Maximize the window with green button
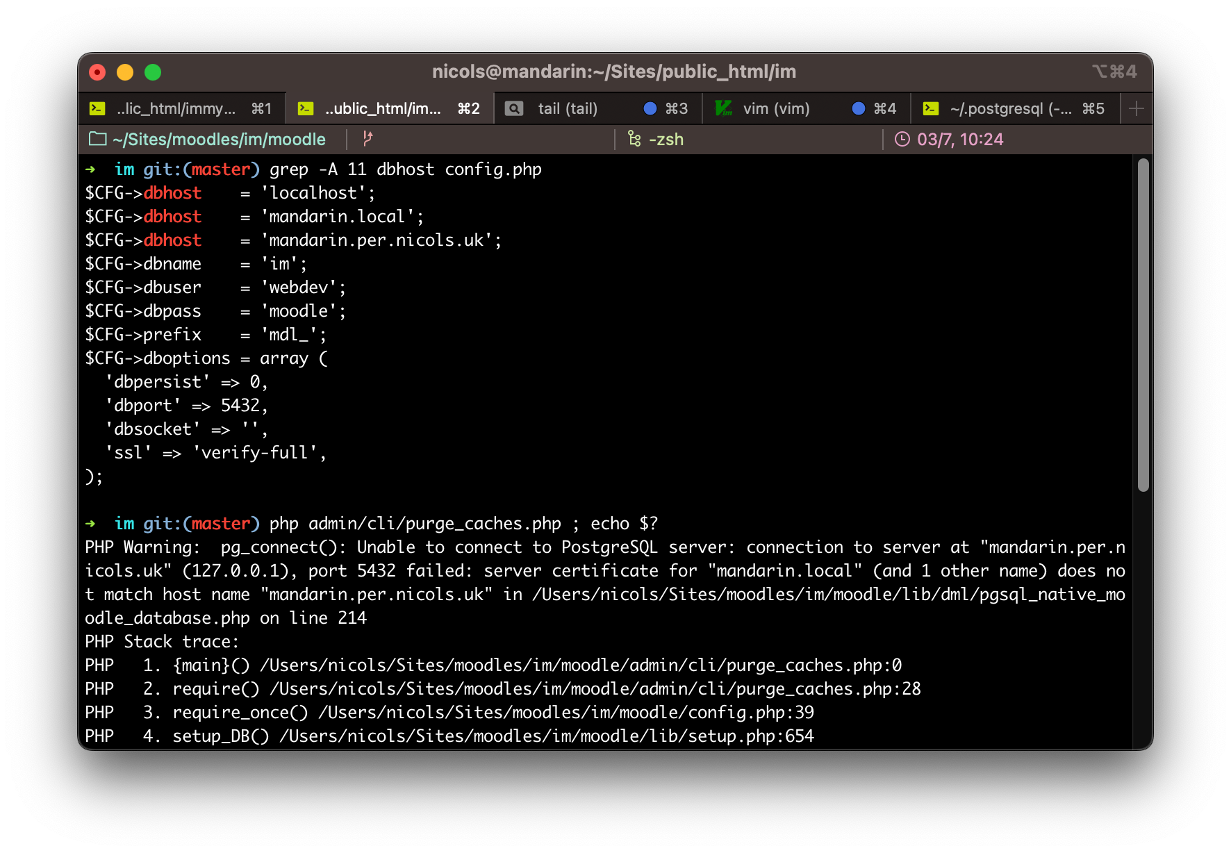Viewport: 1231px width, 853px height. coord(153,72)
